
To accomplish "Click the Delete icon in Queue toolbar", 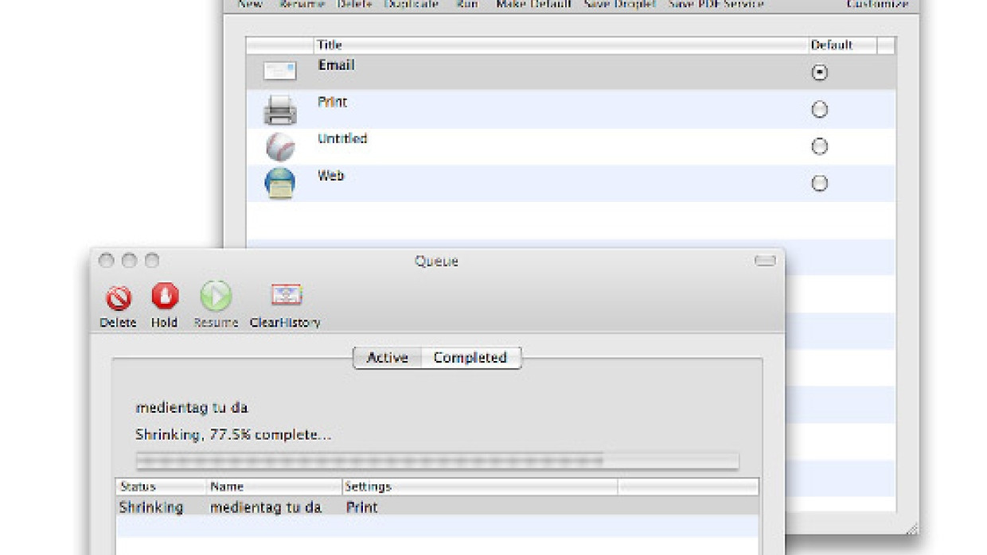I will point(119,297).
